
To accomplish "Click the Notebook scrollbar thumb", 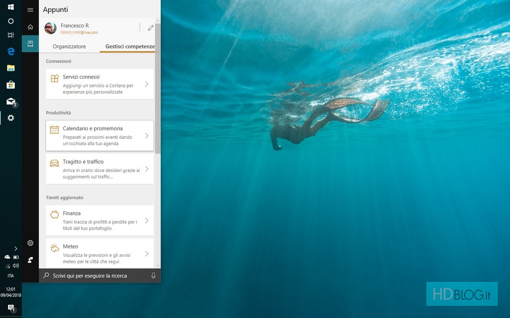I will coord(158,88).
